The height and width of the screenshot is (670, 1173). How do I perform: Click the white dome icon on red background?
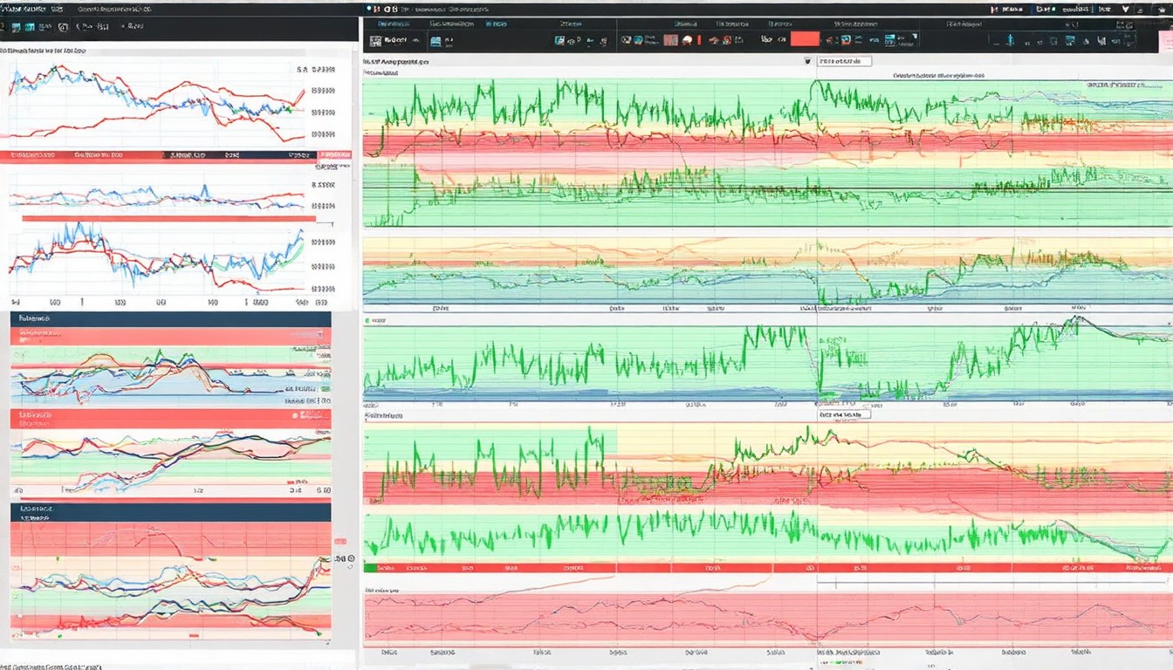688,40
